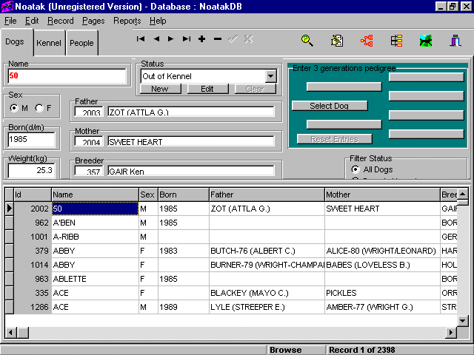
Task: Open the Reports menu
Action: 127,21
